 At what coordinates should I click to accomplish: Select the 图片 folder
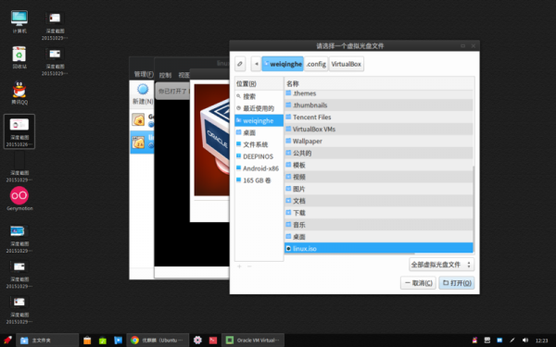(x=378, y=189)
